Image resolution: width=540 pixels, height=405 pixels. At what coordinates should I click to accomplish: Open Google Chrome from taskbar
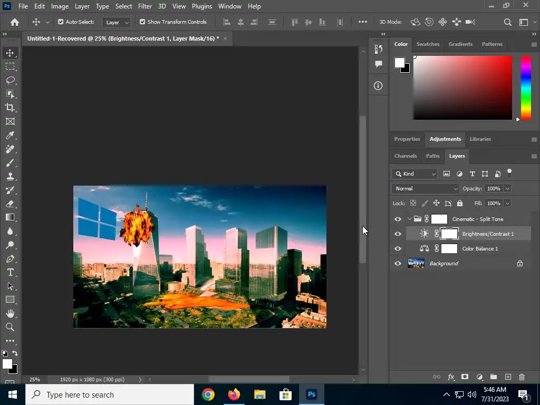click(208, 394)
